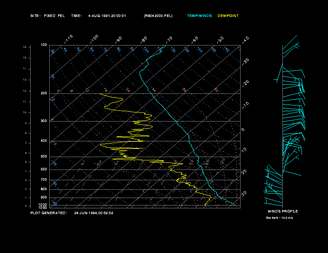This screenshot has width=328, height=253.
Task: Select the 16 km height axis label
Action: (x=25, y=47)
